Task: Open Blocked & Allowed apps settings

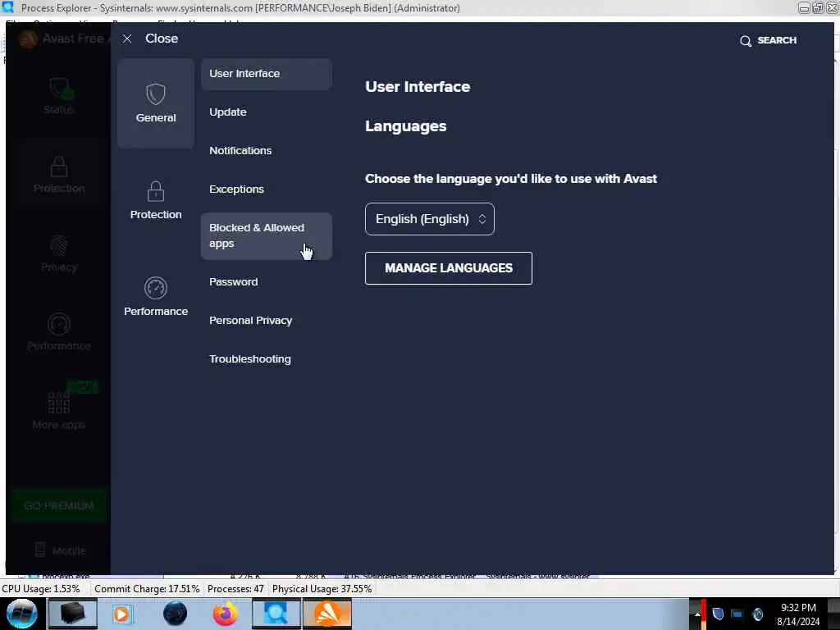Action: 267,236
